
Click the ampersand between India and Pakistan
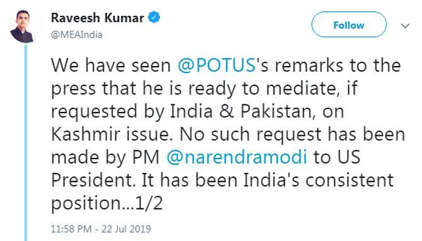click(x=226, y=111)
